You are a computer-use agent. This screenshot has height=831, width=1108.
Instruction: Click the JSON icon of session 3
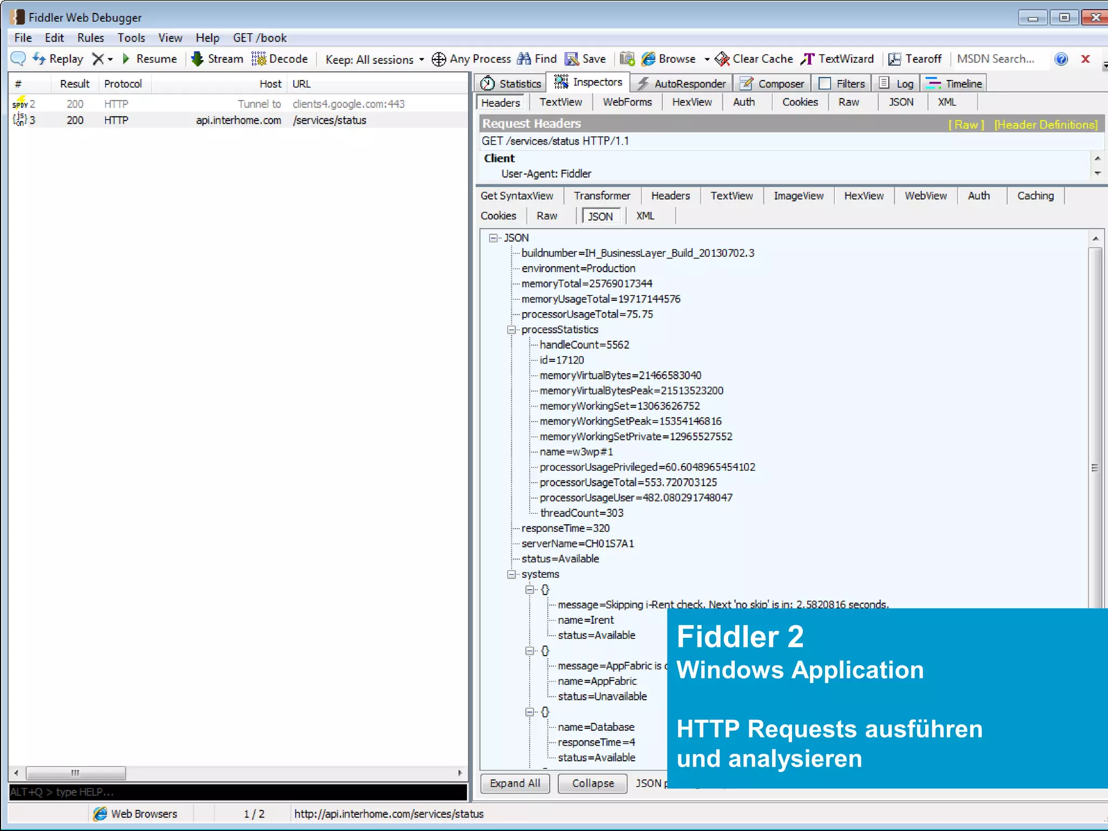pos(19,120)
